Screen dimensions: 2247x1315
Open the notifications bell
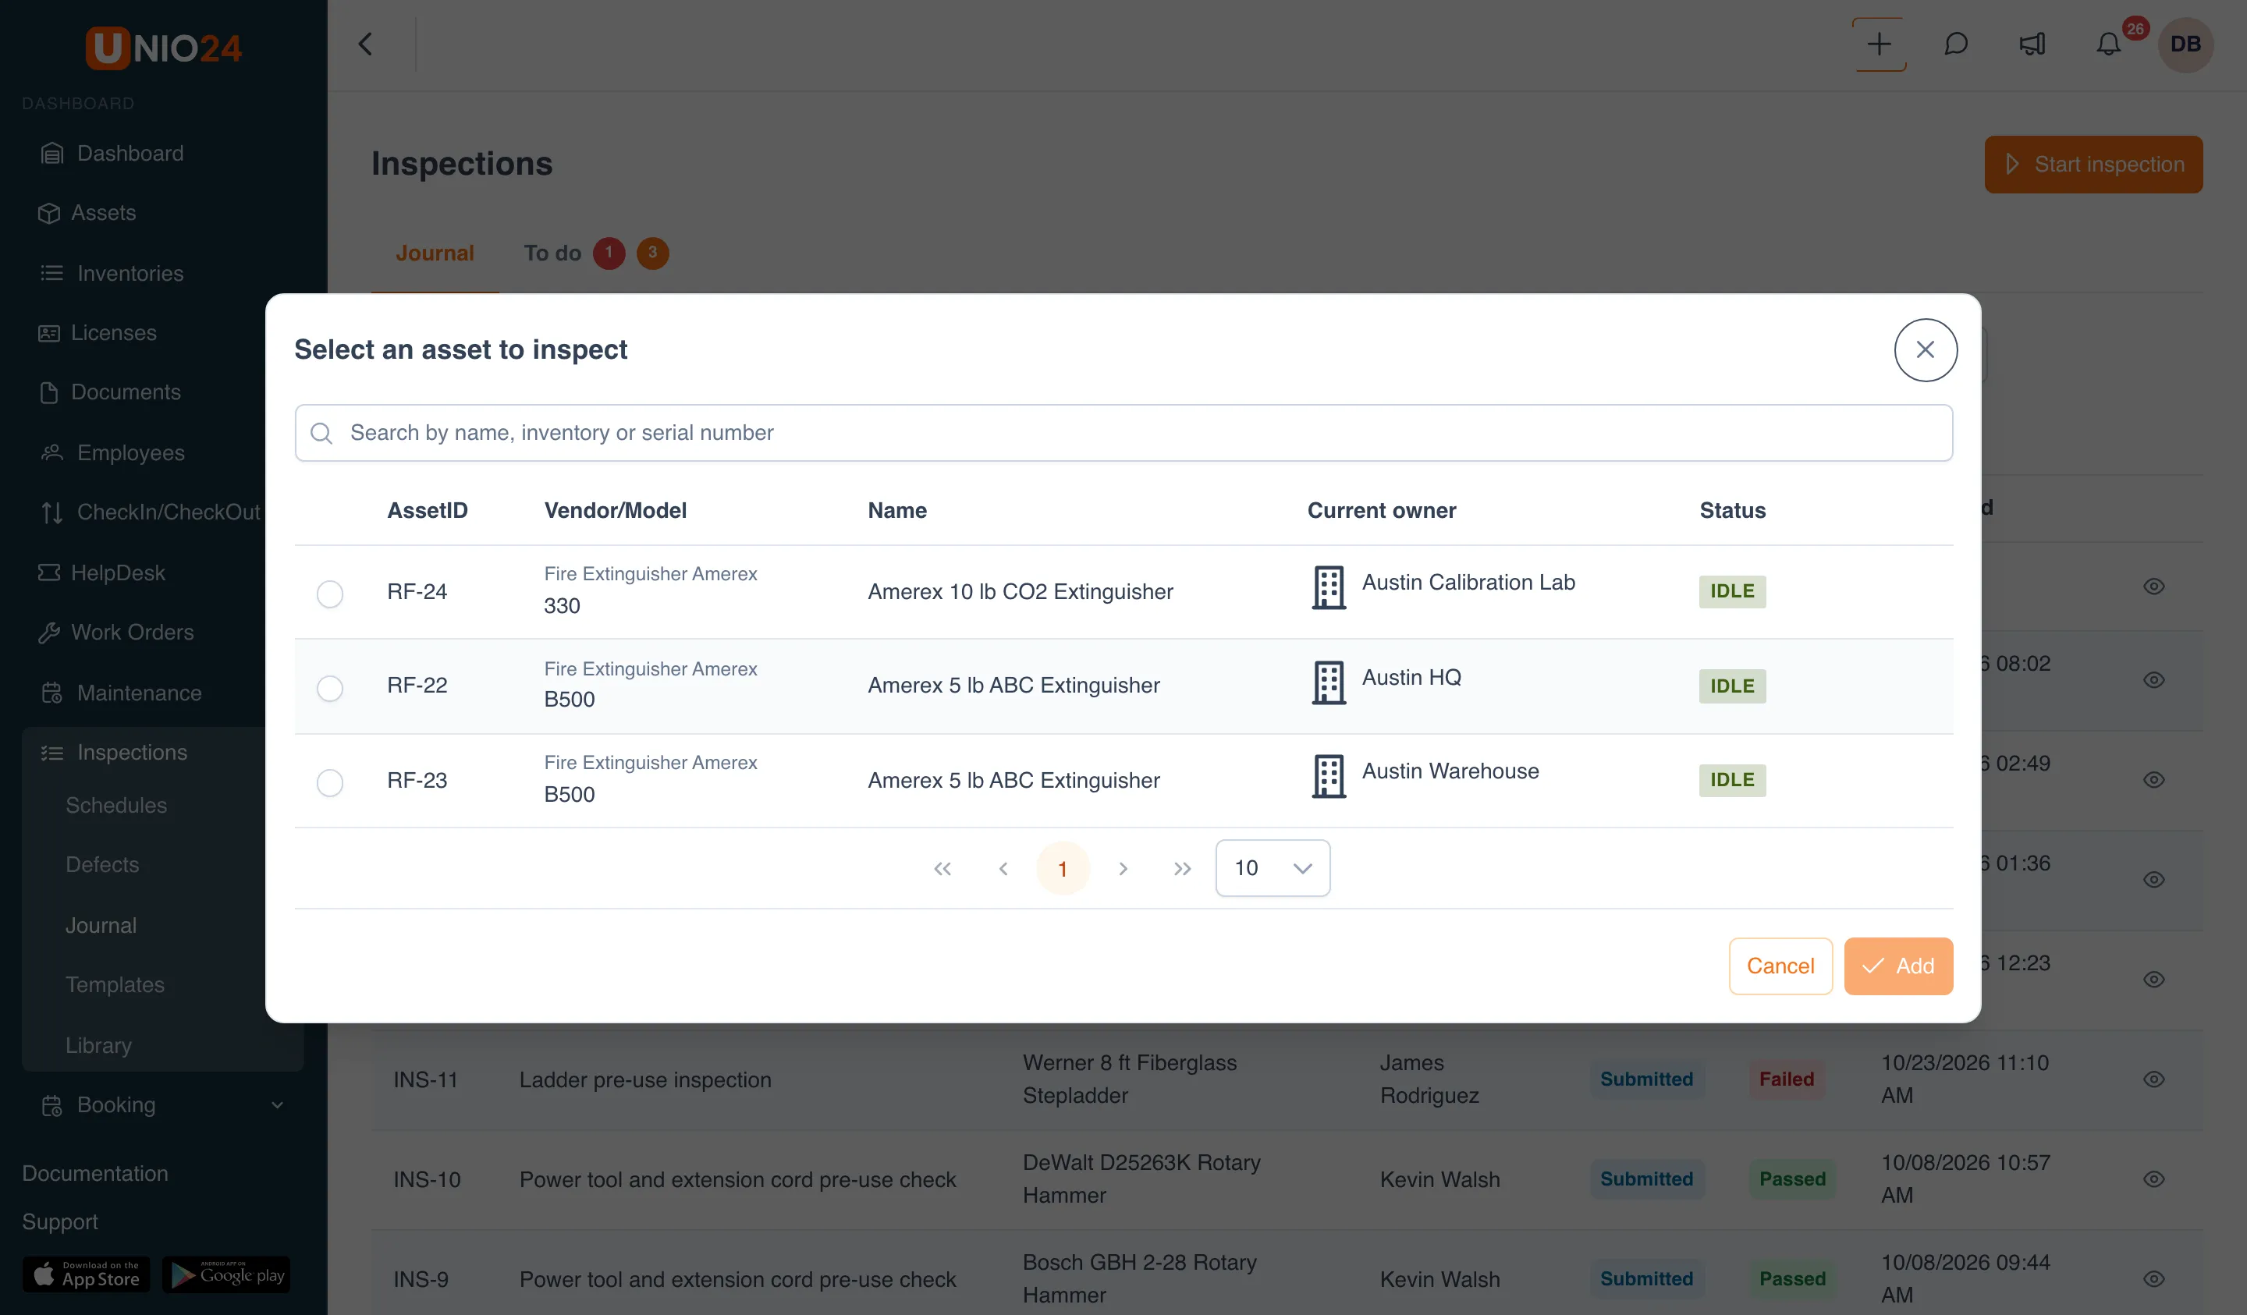(2108, 44)
